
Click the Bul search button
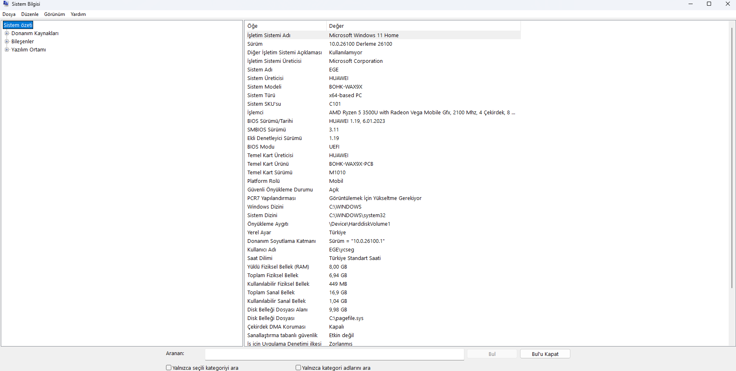click(492, 354)
